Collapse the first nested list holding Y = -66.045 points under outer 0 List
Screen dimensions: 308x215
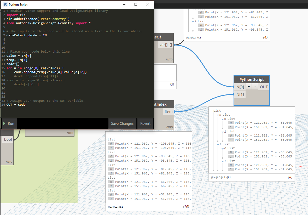(223, 132)
